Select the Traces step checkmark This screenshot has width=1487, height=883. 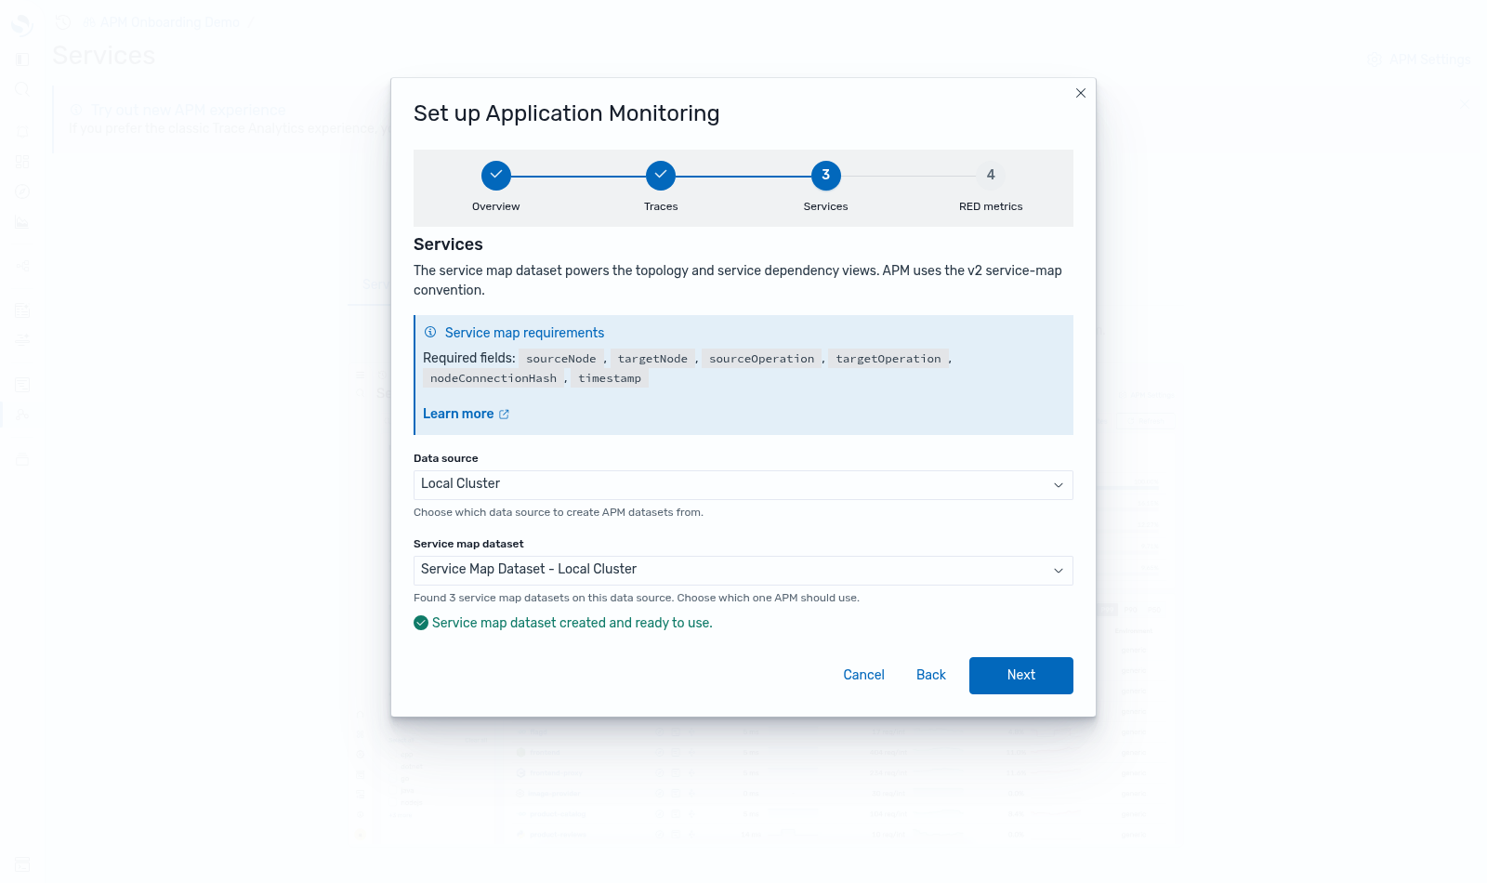click(661, 175)
